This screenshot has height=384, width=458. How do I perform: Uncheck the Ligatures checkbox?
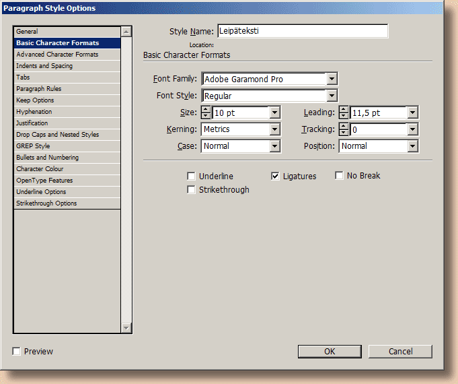275,177
